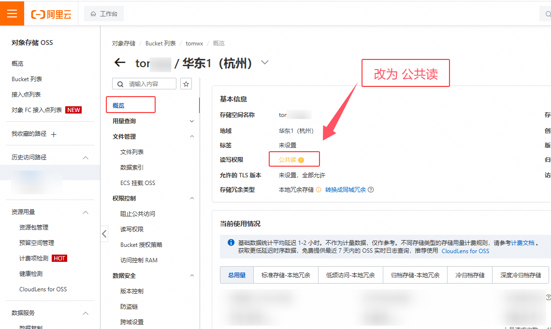Open 版本控制 menu item
This screenshot has height=329, width=551.
[132, 291]
